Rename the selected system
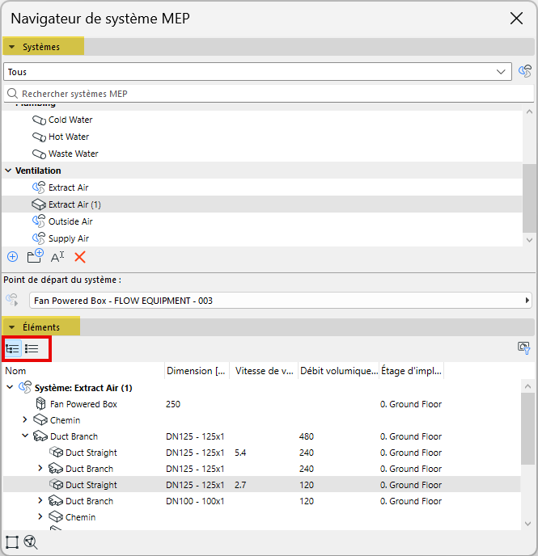538x556 pixels. tap(57, 257)
